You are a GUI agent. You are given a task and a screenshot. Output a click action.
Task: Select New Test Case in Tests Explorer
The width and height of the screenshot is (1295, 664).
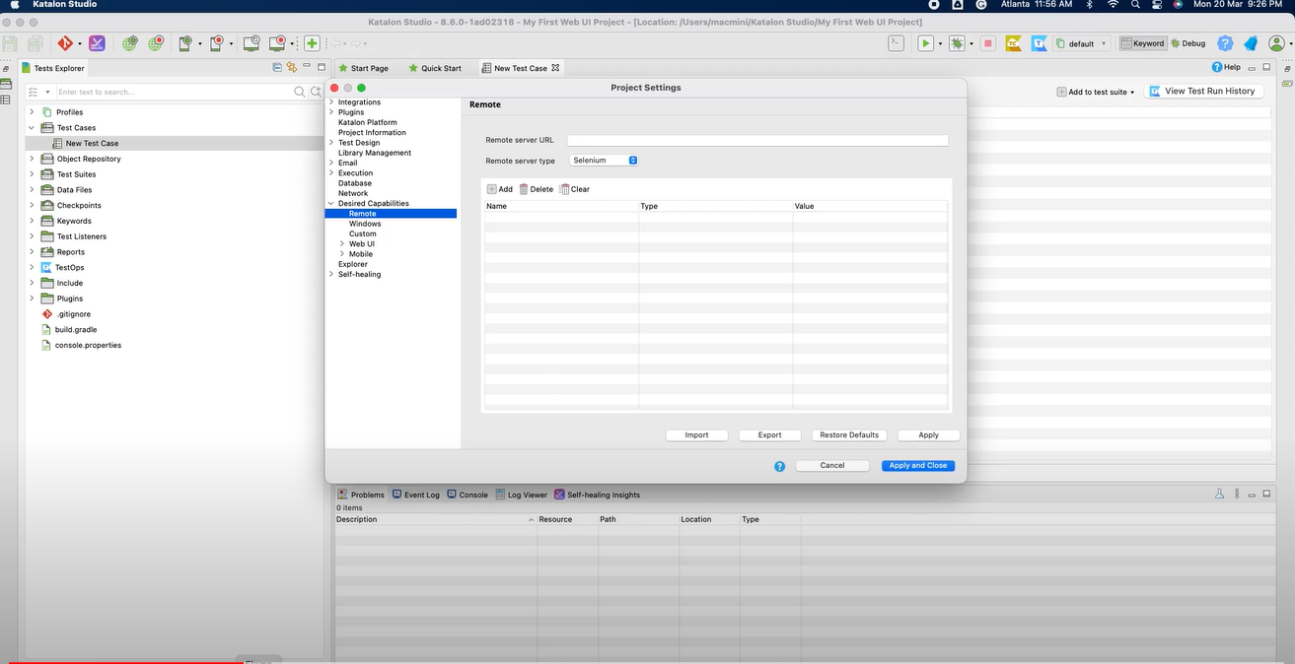tap(92, 144)
